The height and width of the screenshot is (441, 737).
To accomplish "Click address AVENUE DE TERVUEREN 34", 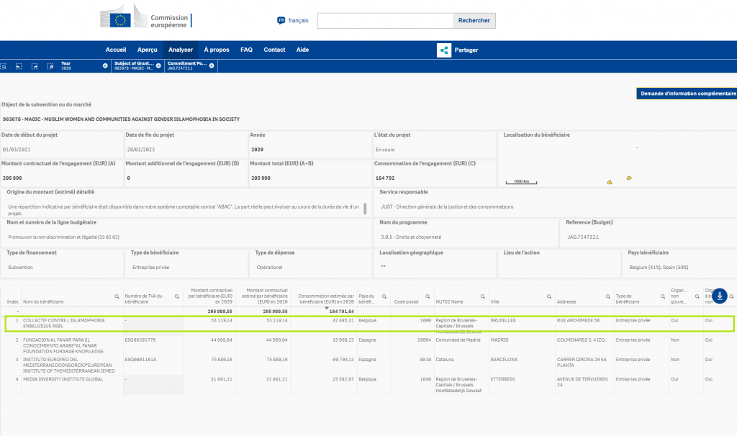I will tap(582, 382).
